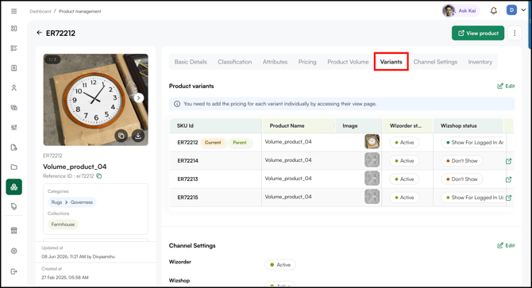The width and height of the screenshot is (532, 288).
Task: Open the three-dot more options menu
Action: click(515, 33)
